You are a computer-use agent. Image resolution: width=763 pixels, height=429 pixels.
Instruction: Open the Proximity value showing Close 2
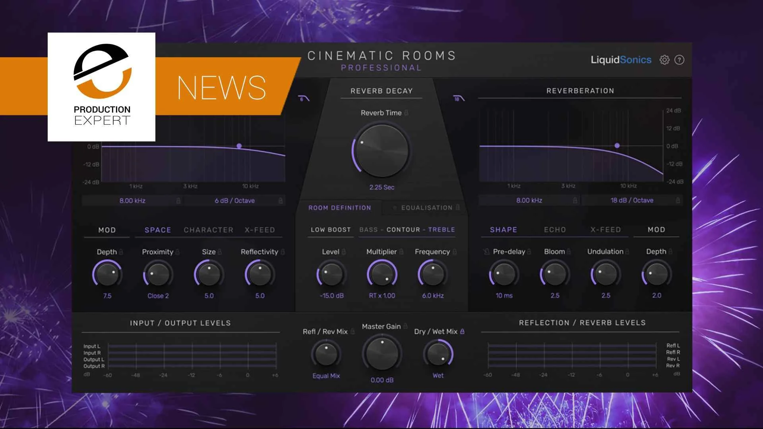tap(157, 296)
